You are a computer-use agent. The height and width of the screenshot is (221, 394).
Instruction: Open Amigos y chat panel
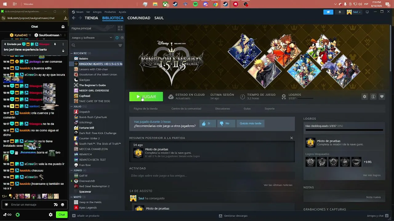pyautogui.click(x=377, y=216)
